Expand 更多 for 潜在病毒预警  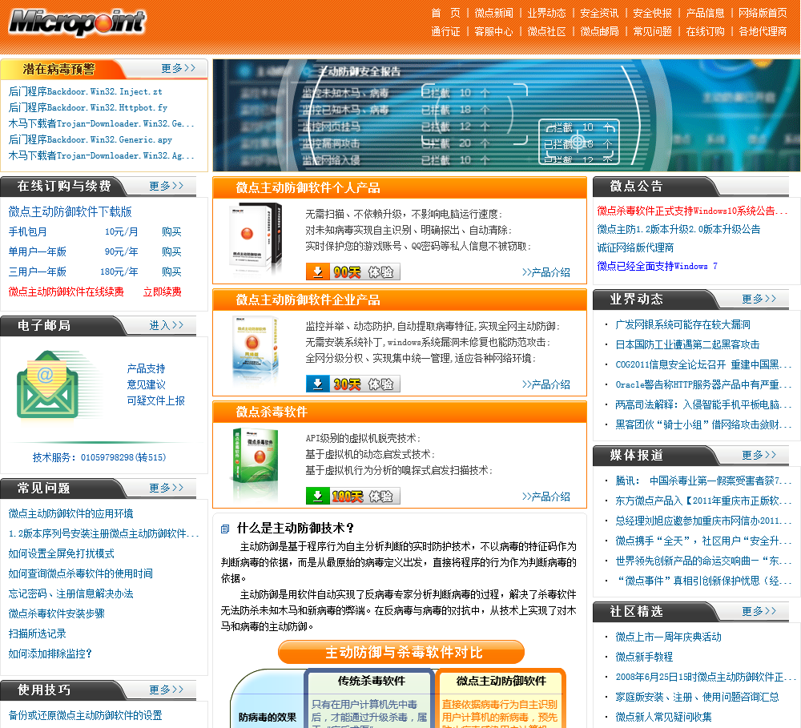pyautogui.click(x=179, y=68)
